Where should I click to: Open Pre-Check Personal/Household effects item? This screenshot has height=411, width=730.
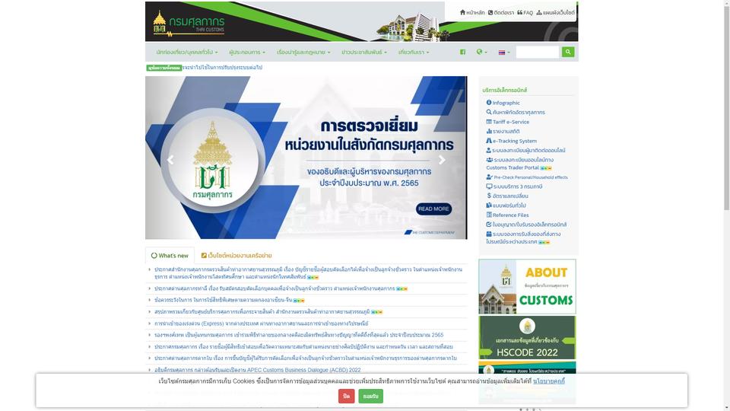[527, 177]
